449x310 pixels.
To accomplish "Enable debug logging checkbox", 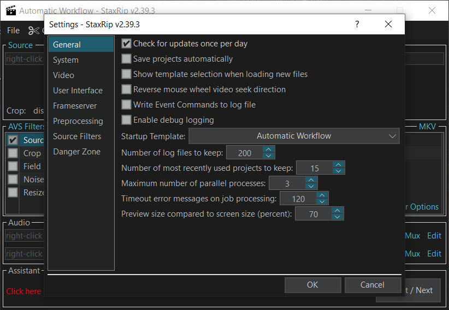I will 126,120.
